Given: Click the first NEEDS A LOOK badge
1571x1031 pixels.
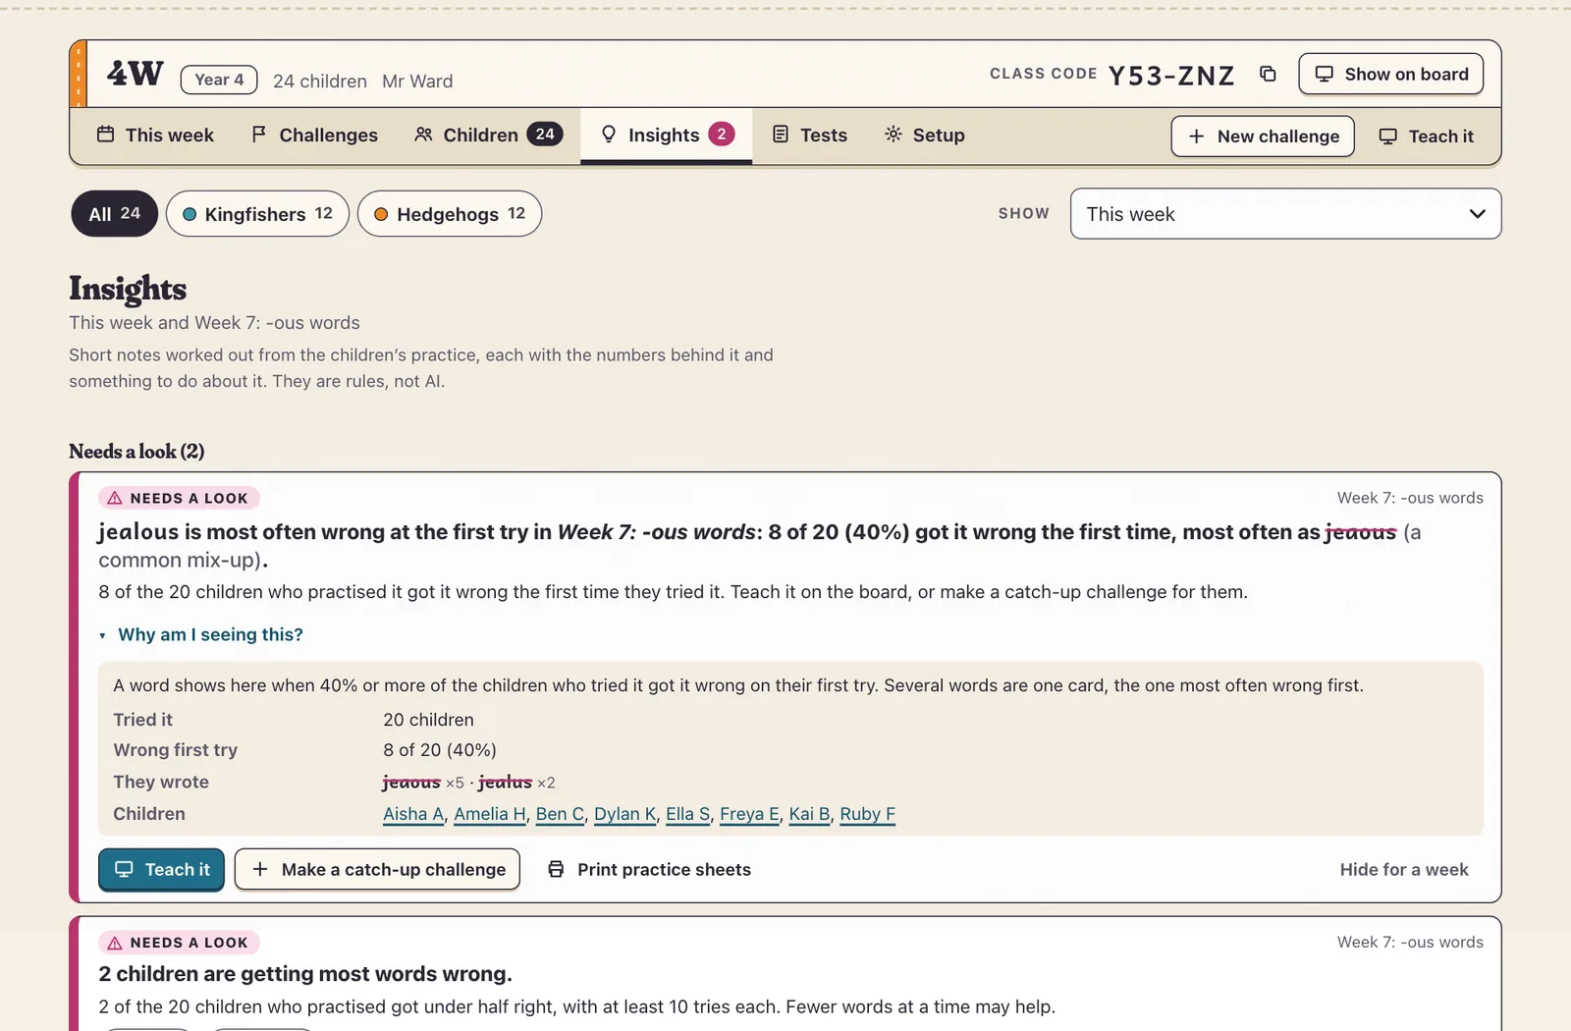Looking at the screenshot, I should 179,498.
